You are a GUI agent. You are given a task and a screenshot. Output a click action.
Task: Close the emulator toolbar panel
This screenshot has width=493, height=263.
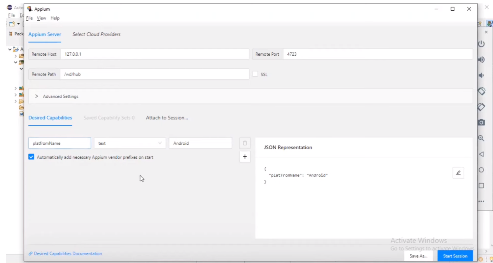[486, 32]
